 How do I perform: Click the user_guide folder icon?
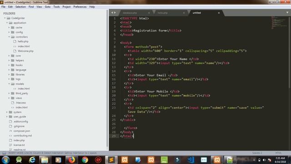click(x=10, y=117)
